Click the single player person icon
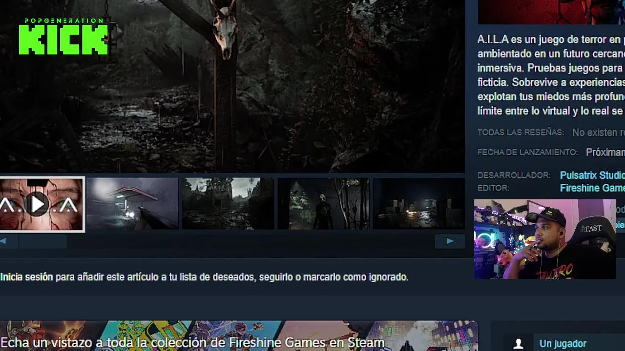The width and height of the screenshot is (625, 351). point(519,344)
